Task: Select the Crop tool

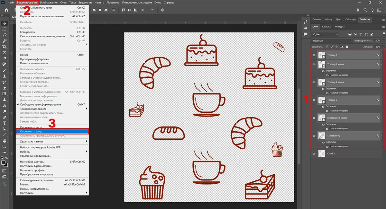Action: 5,47
